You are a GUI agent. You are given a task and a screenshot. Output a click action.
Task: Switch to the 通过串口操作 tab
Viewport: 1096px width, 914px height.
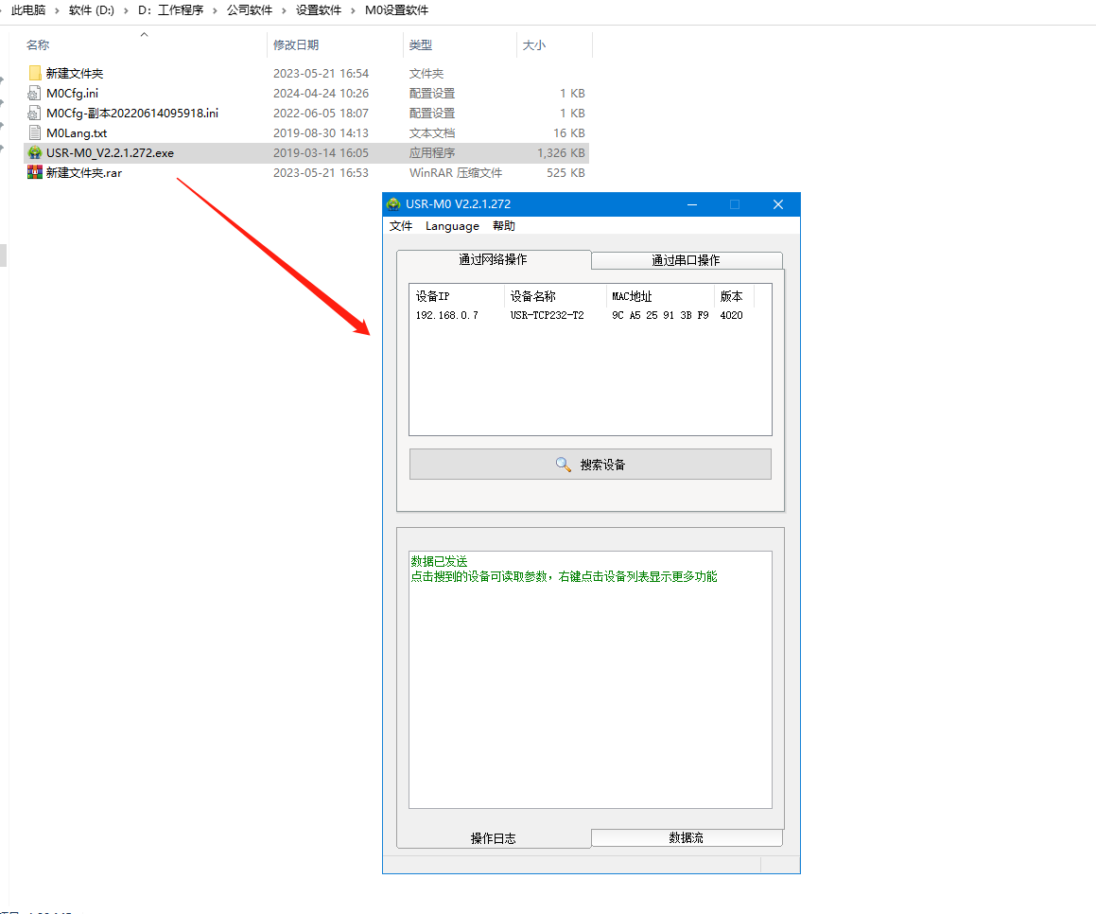pyautogui.click(x=686, y=260)
